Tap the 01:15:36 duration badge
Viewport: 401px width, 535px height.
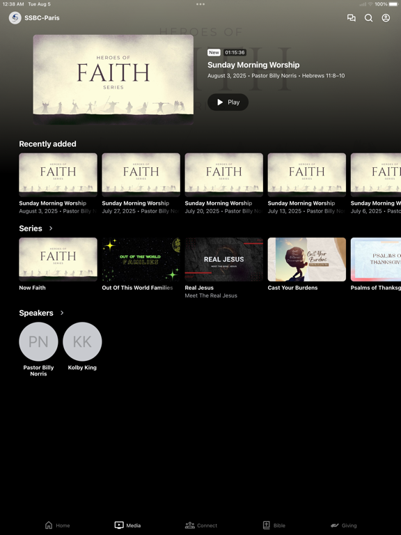(x=235, y=52)
